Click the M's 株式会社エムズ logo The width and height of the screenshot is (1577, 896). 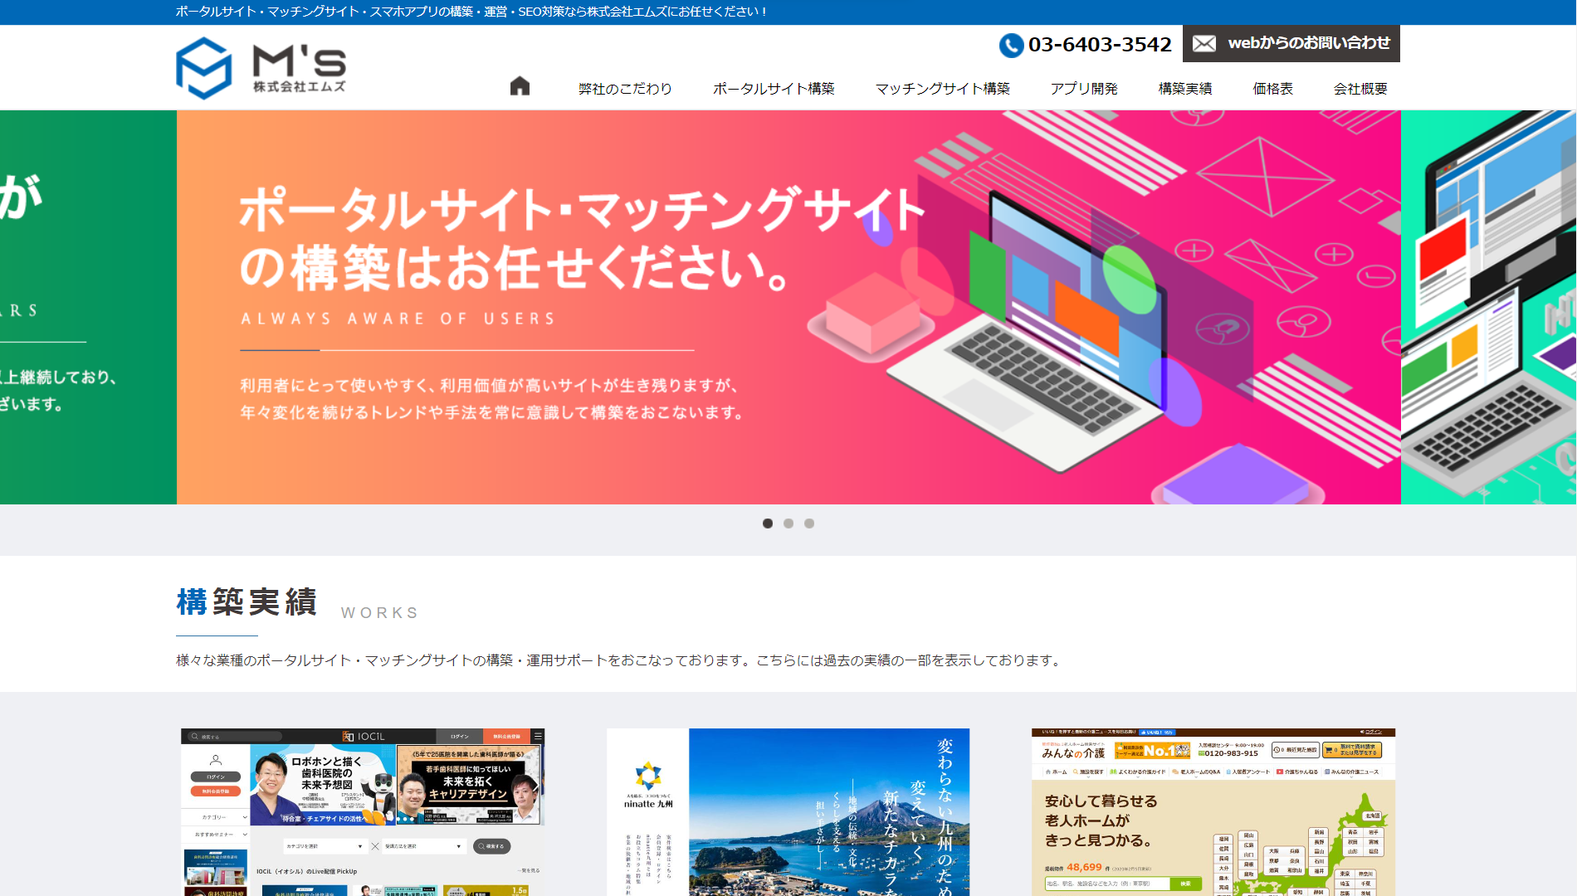click(x=261, y=68)
